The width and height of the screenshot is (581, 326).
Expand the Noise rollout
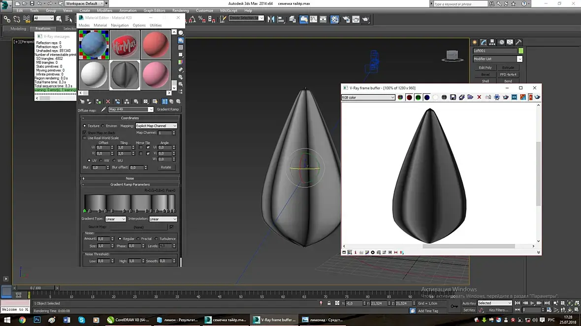[x=129, y=178]
